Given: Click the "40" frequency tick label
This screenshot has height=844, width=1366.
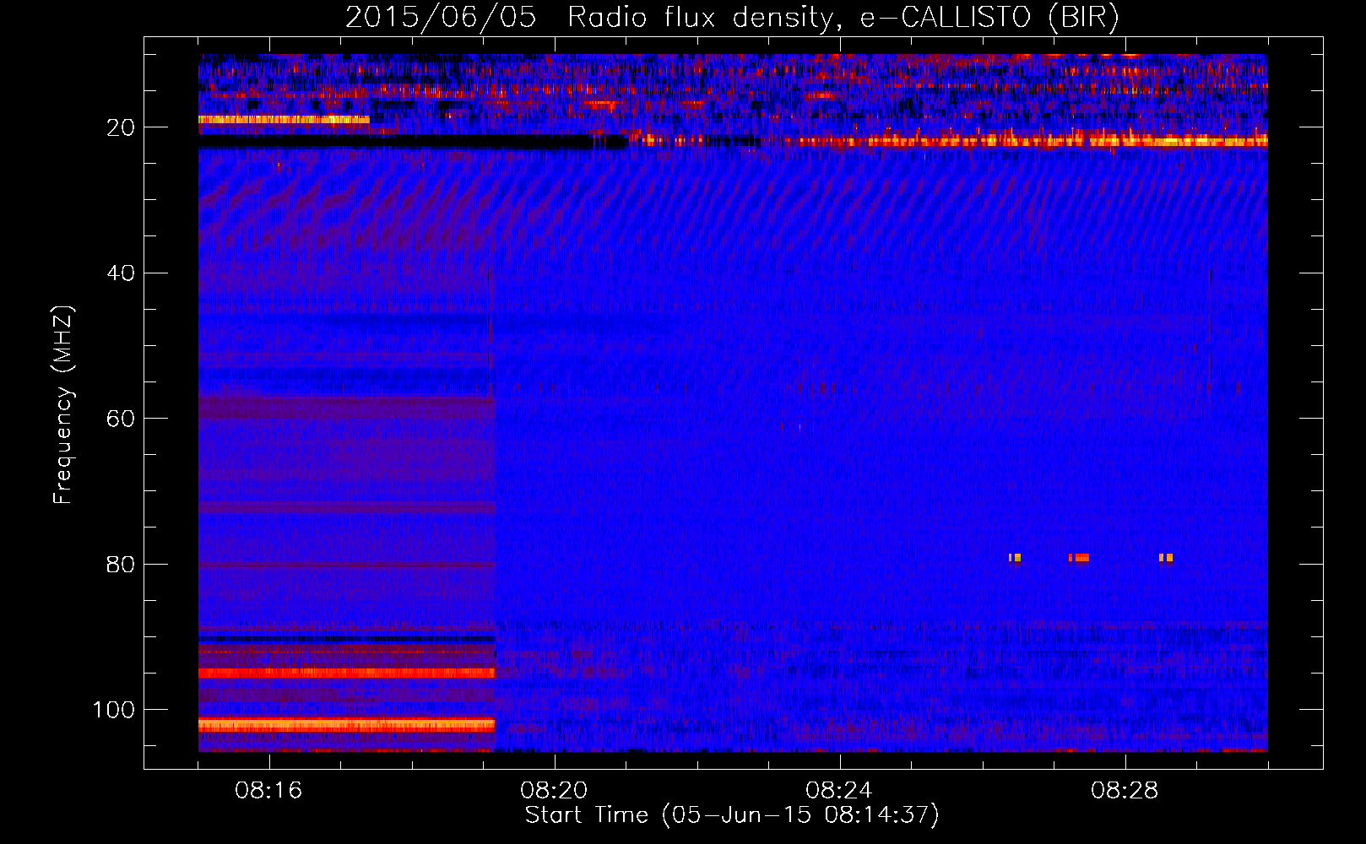Looking at the screenshot, I should click(121, 273).
